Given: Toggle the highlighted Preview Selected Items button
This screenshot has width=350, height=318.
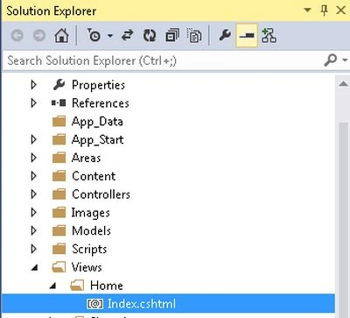Looking at the screenshot, I should point(247,36).
